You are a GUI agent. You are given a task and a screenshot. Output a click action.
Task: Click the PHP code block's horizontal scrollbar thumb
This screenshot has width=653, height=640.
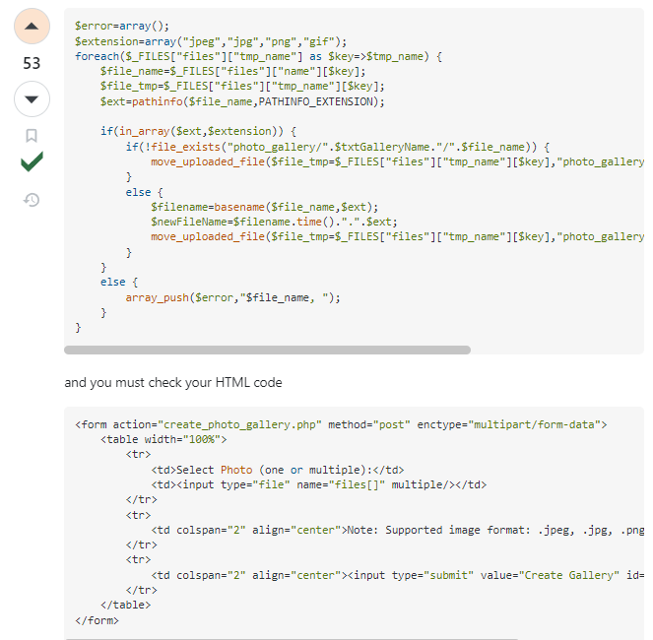pos(267,350)
